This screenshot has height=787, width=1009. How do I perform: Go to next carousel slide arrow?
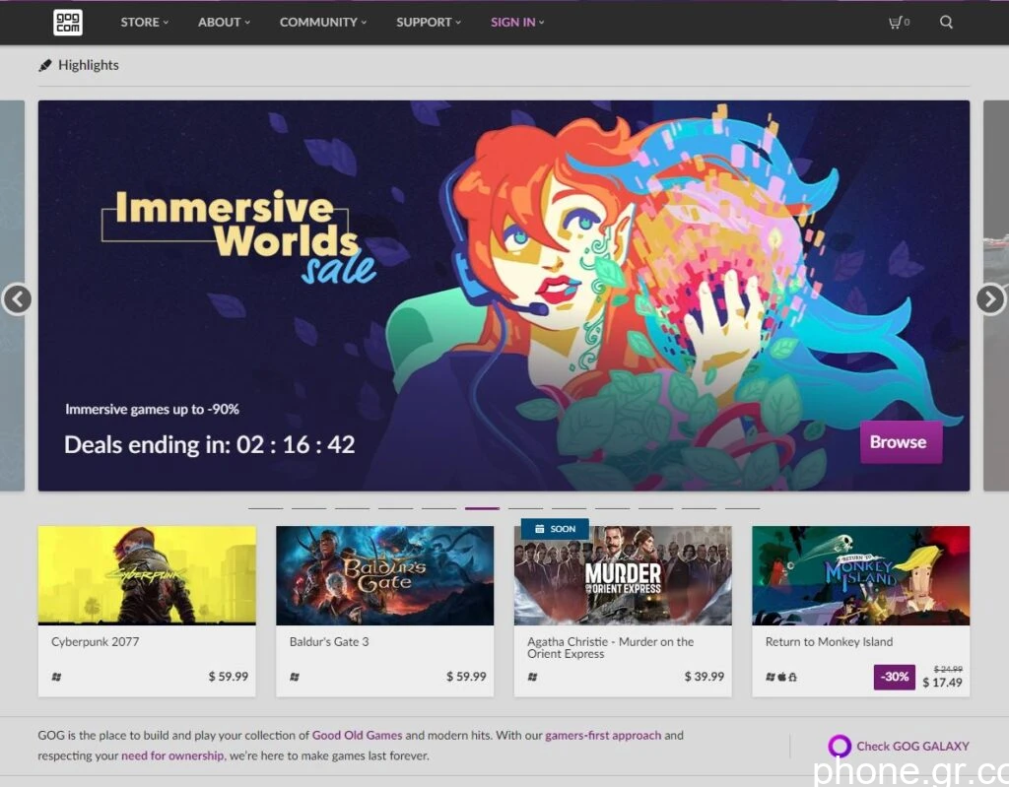[990, 299]
